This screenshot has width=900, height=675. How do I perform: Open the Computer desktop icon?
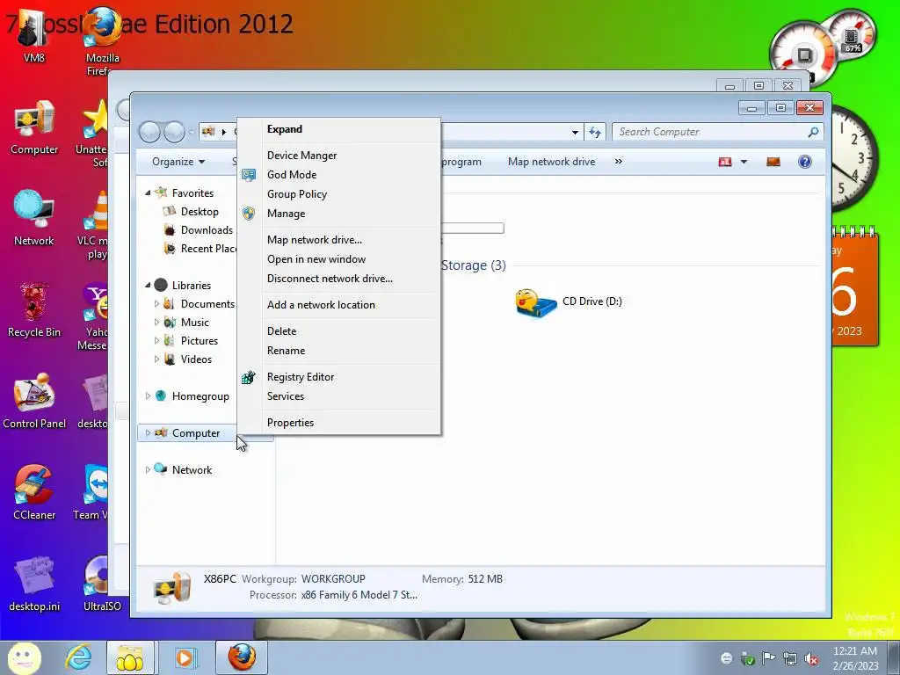coord(34,127)
